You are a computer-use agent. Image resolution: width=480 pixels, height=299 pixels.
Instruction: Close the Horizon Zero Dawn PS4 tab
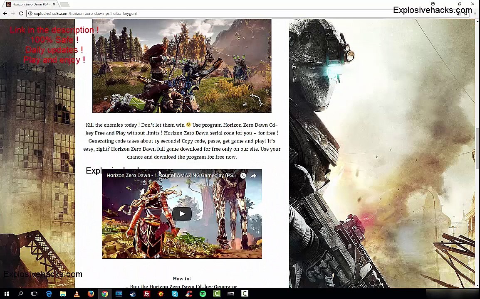pos(54,4)
